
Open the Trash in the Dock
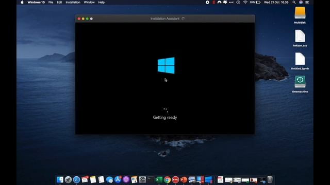[270, 180]
